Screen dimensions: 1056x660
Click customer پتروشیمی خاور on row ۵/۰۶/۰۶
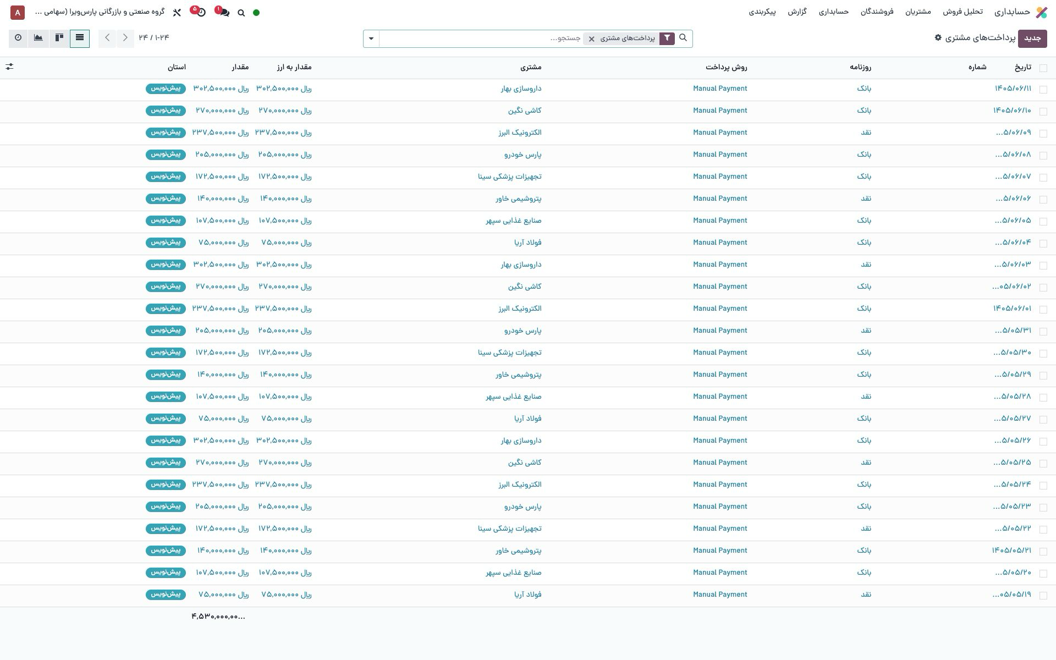click(x=518, y=199)
